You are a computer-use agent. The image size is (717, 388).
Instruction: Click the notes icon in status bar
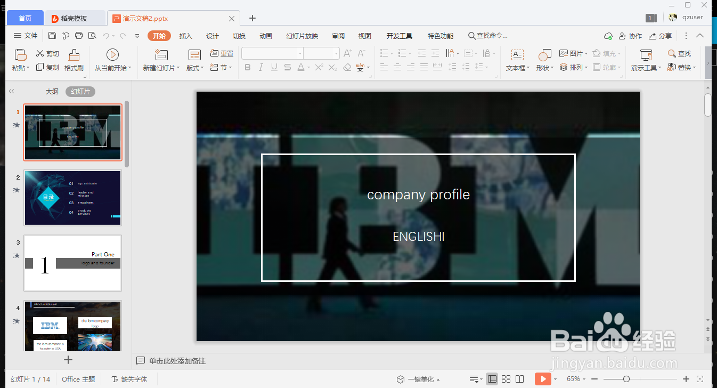[474, 379]
